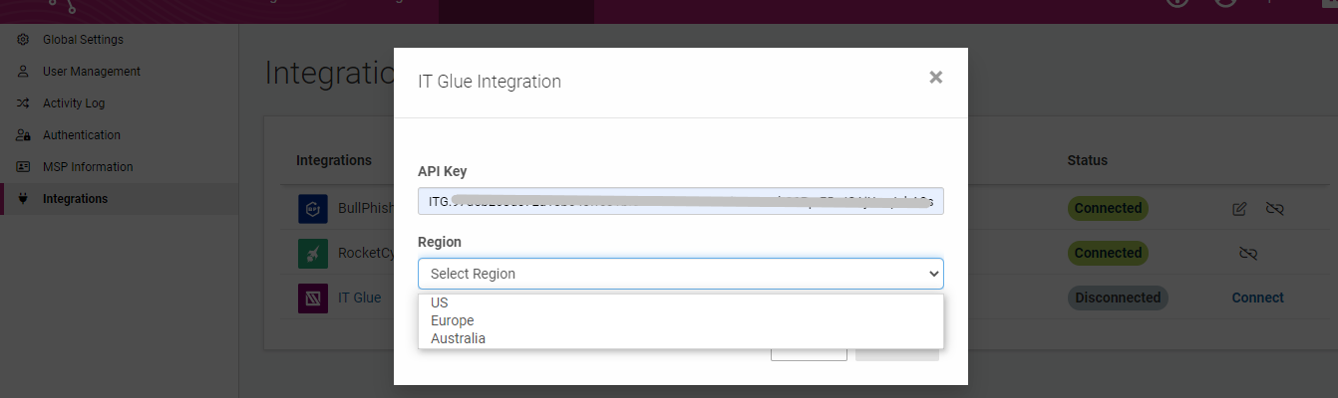The width and height of the screenshot is (1338, 398).
Task: Click the edit pencil icon for BullPhish
Action: click(1239, 209)
